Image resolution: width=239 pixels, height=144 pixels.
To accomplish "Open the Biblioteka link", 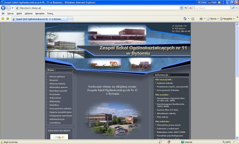I will (x=55, y=101).
